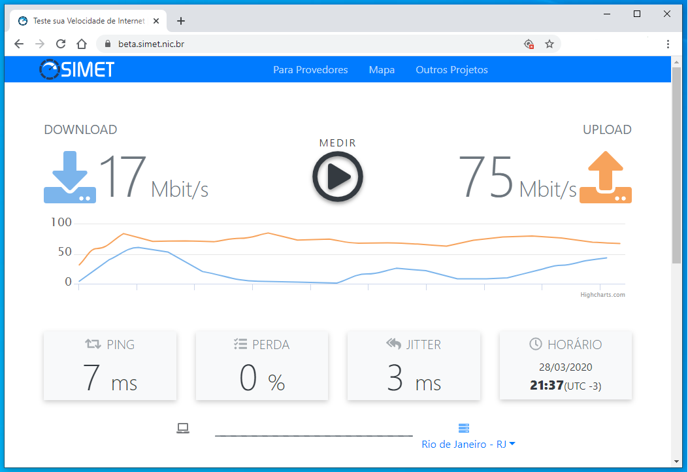Open a new browser tab
Screen dimensions: 688x472
tap(181, 21)
